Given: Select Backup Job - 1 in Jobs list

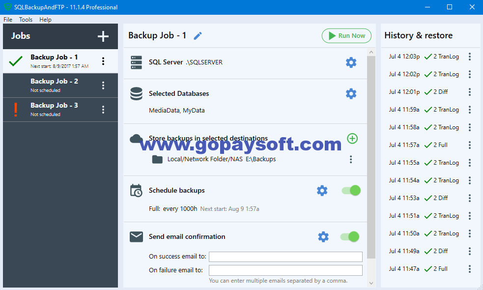Looking at the screenshot, I should [x=60, y=61].
